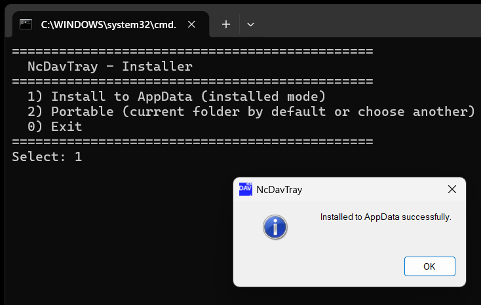Click '1) Install to AppData (installed mode)' line

point(176,97)
